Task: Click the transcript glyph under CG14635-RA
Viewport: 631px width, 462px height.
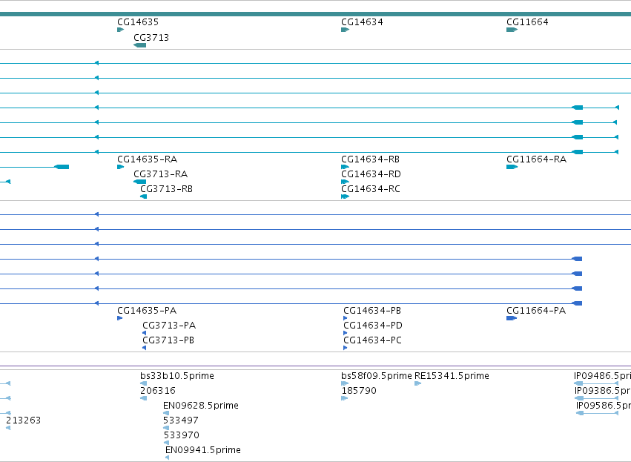Action: 120,167
